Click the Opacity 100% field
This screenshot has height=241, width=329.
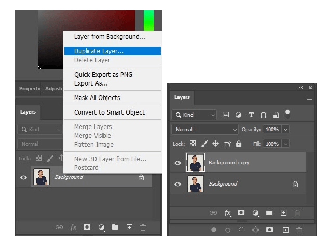[272, 130]
